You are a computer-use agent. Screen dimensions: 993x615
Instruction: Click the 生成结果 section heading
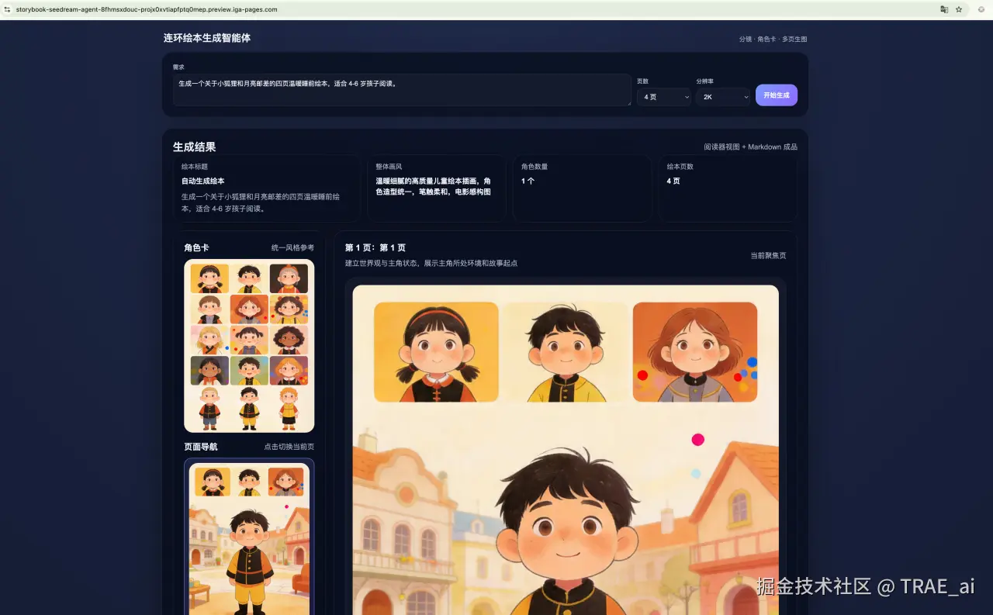click(x=194, y=147)
